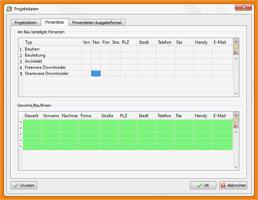The image size is (258, 200).
Task: Click row number 3 header in the Personen table
Action: pos(21,61)
